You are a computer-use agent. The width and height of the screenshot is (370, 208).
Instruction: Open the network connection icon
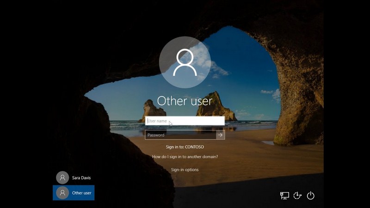pos(284,196)
